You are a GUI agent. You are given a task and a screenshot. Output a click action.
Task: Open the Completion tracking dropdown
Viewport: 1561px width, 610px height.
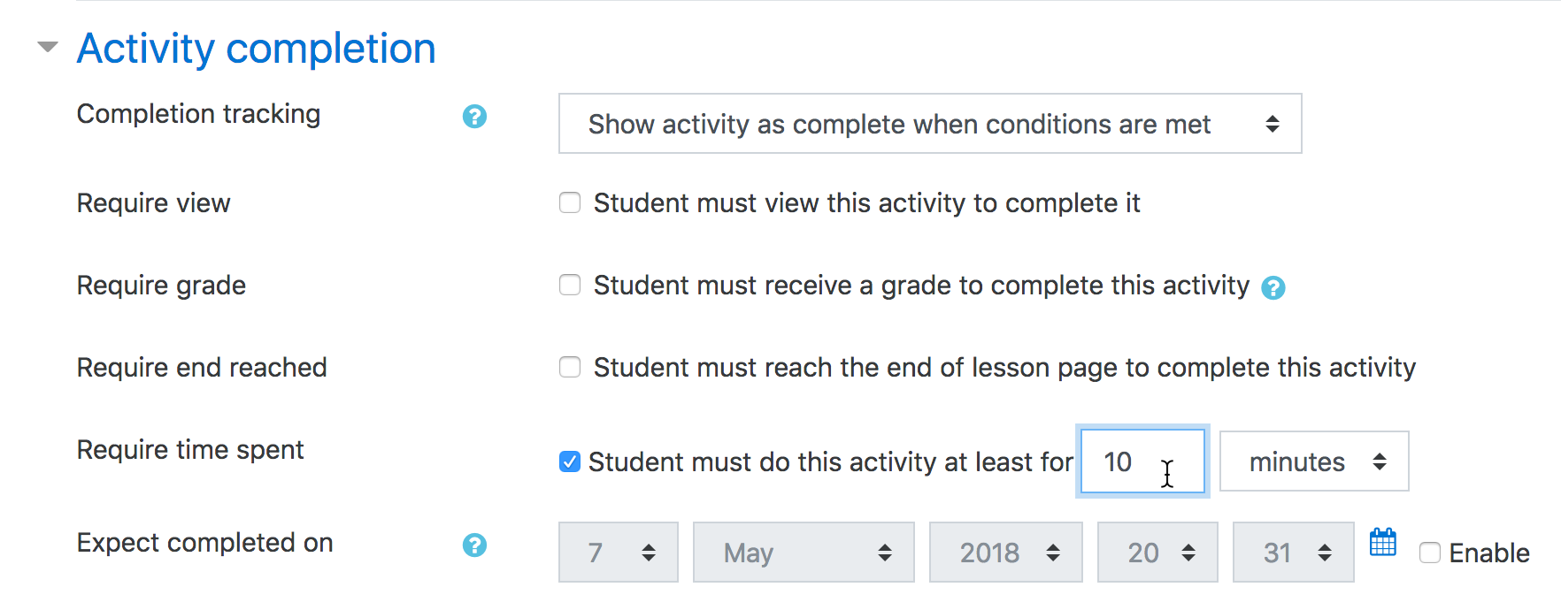point(930,124)
